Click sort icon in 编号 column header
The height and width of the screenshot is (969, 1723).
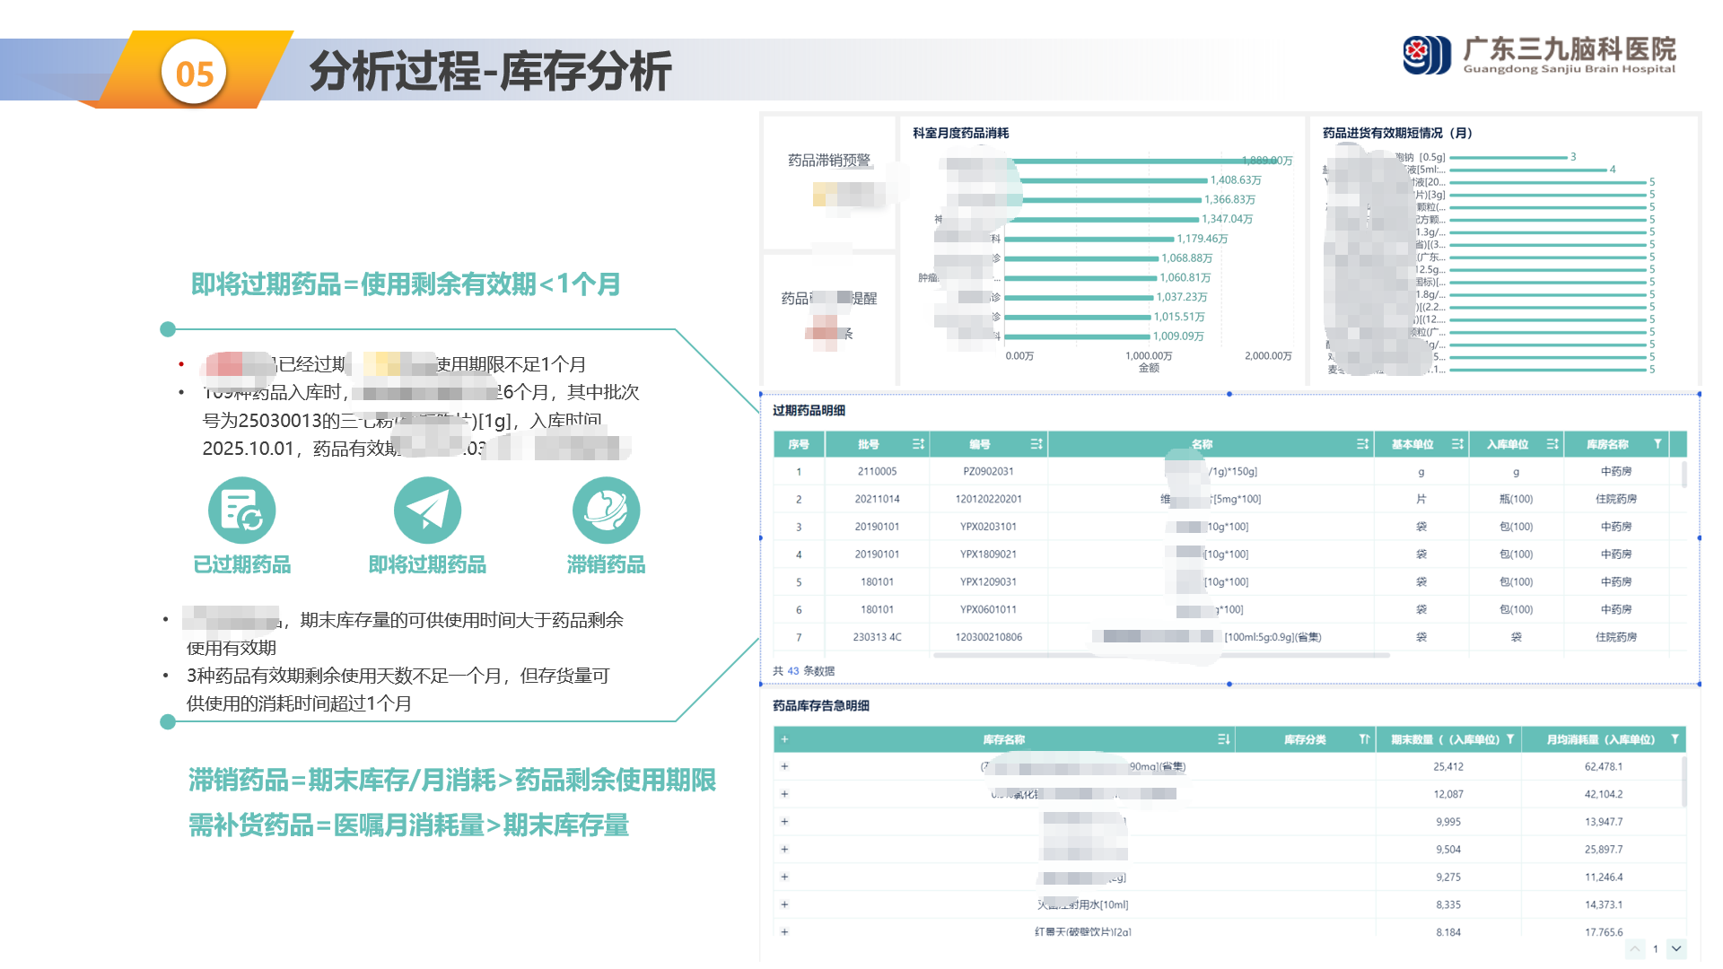[1036, 444]
